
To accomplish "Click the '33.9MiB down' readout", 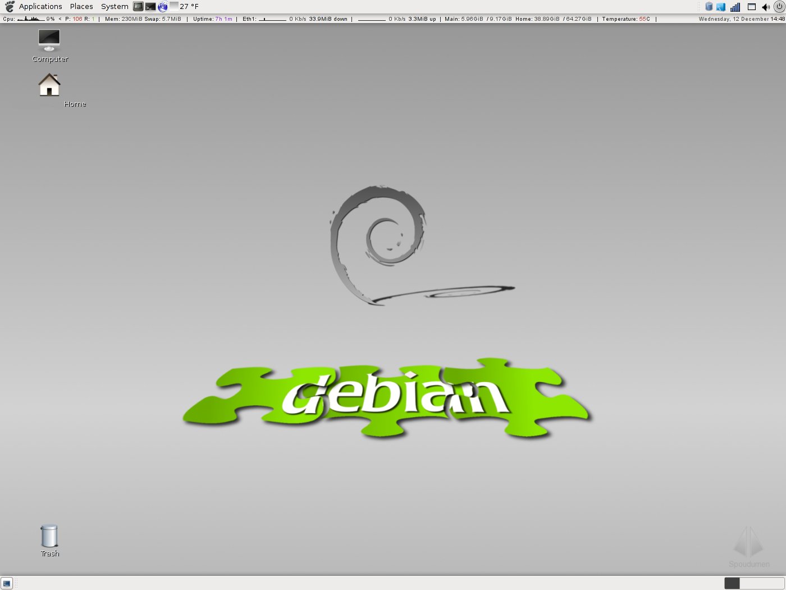I will (x=328, y=19).
